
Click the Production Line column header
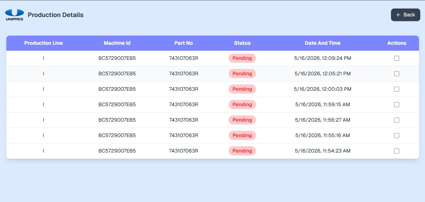coord(43,43)
